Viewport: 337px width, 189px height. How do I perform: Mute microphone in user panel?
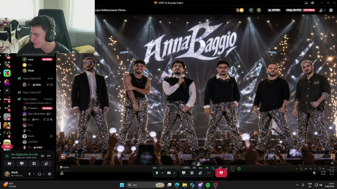click(29, 174)
